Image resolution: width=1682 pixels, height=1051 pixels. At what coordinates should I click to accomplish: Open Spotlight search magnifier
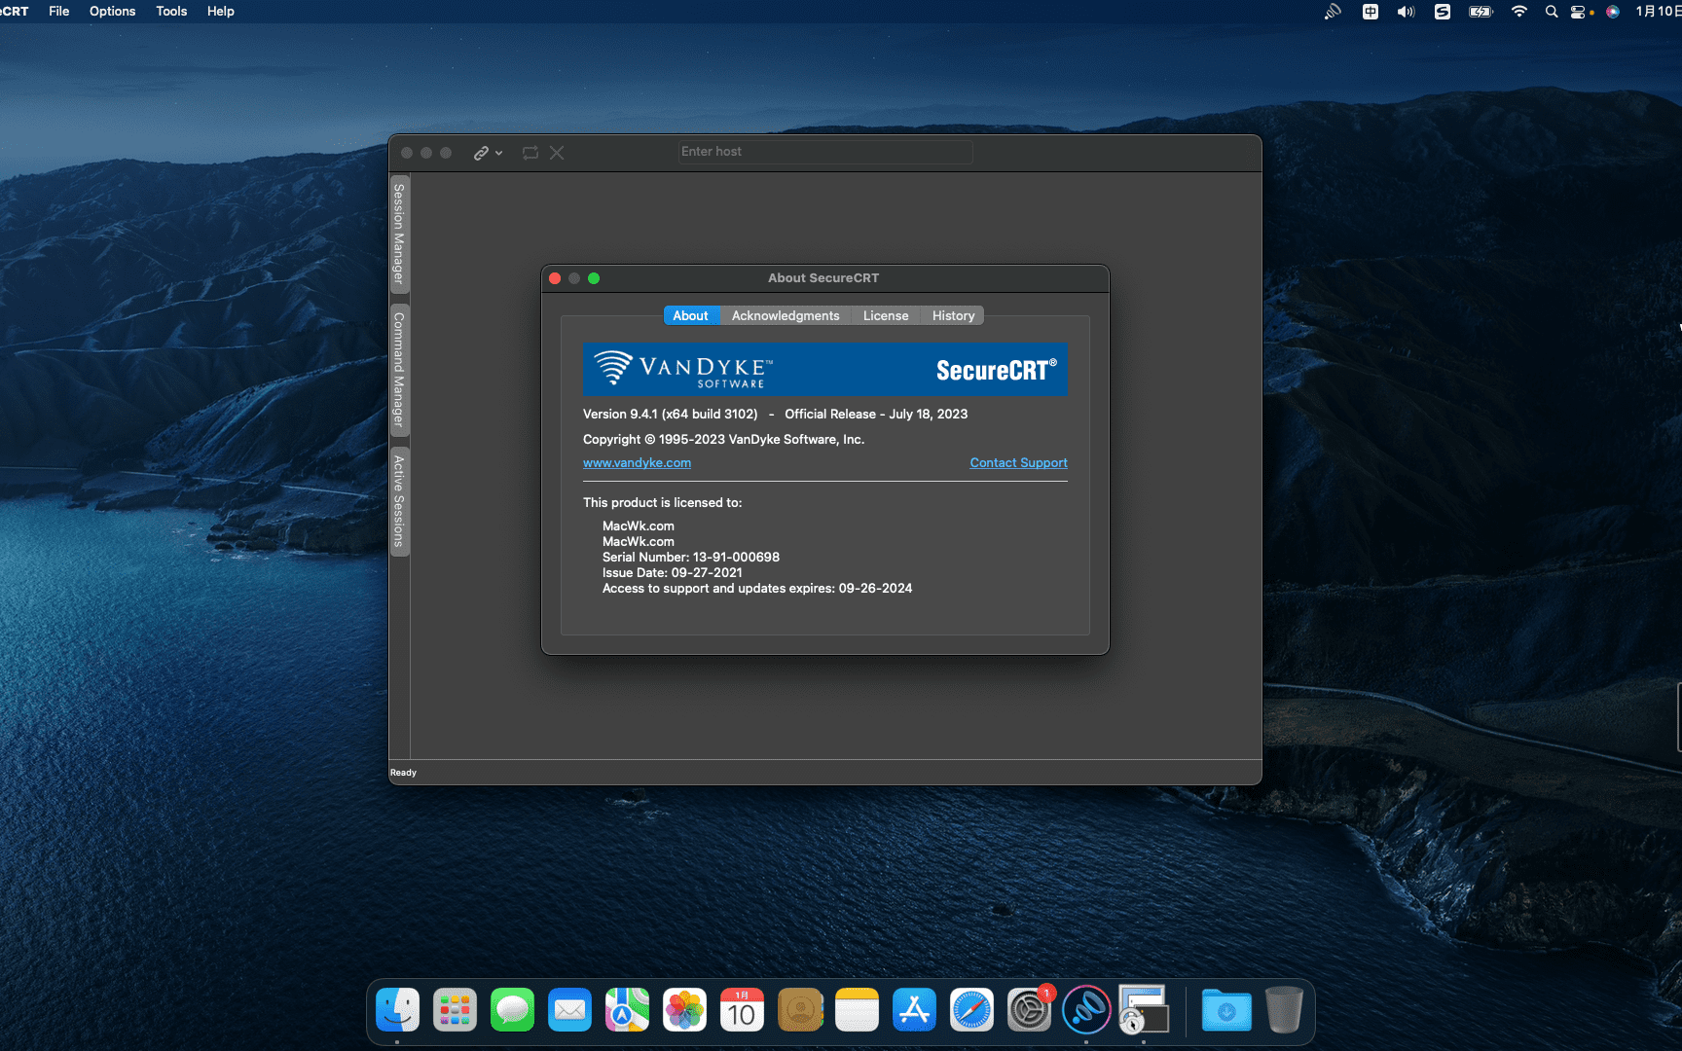point(1552,12)
